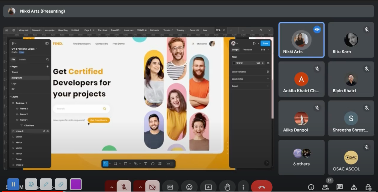378x192 pixels.
Task: Click Get Free Quote button on canvas
Action: pos(99,120)
